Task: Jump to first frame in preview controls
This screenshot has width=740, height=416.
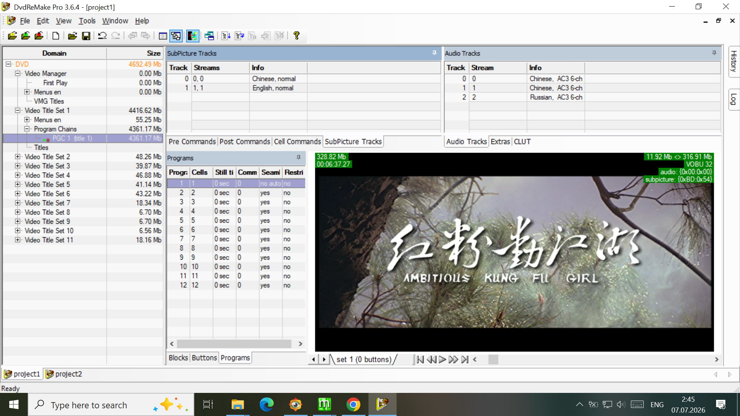Action: (x=420, y=359)
